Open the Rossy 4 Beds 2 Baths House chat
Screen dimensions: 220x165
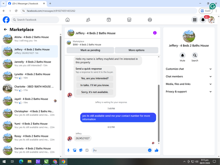[x=29, y=138]
